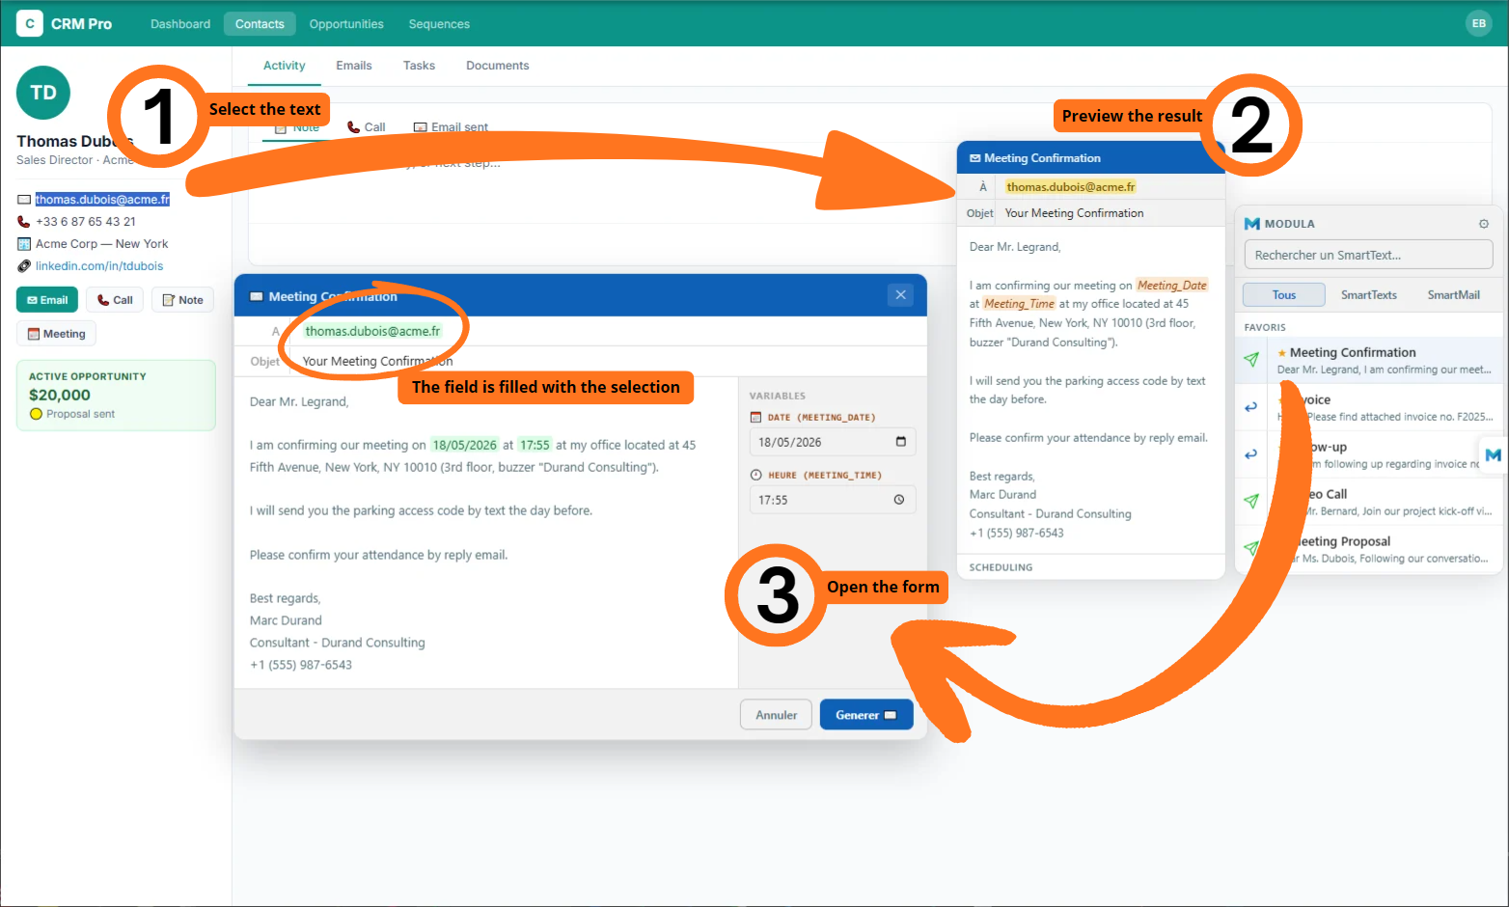Select the Meeting Confirmation SmartText in favorites
Viewport: 1509px width, 907px height.
coord(1368,360)
